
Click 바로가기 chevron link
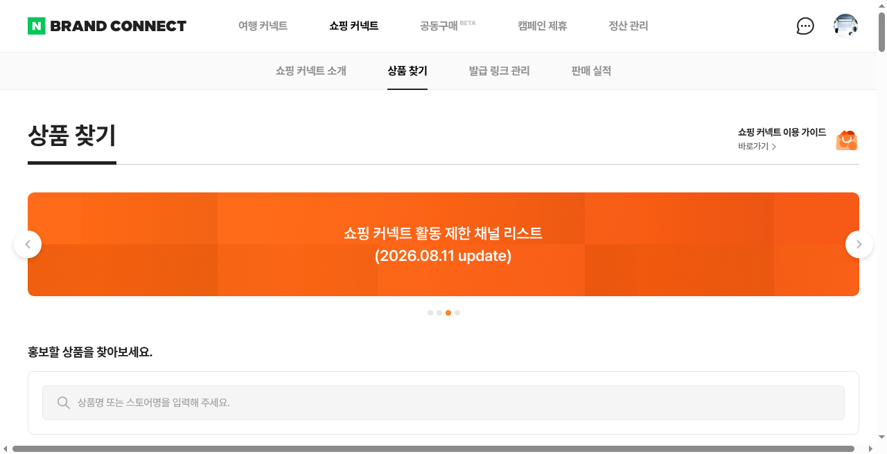pos(757,147)
